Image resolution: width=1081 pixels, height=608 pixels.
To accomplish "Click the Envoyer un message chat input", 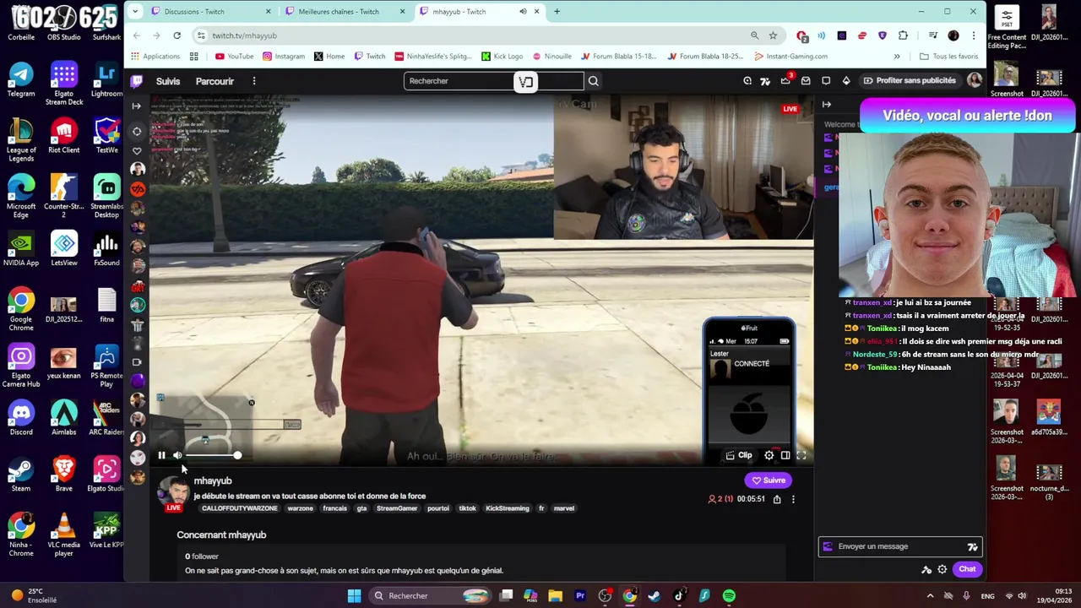I will coord(899,546).
